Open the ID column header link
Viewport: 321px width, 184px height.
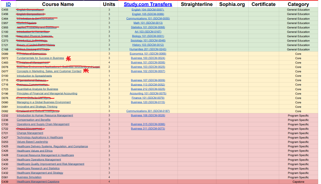click(x=8, y=4)
